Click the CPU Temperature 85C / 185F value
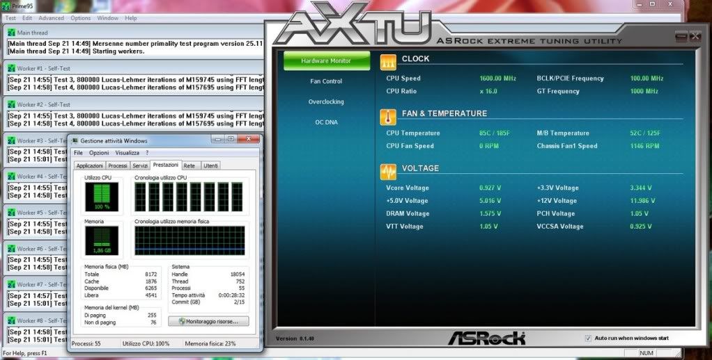The height and width of the screenshot is (360, 712). click(x=495, y=133)
